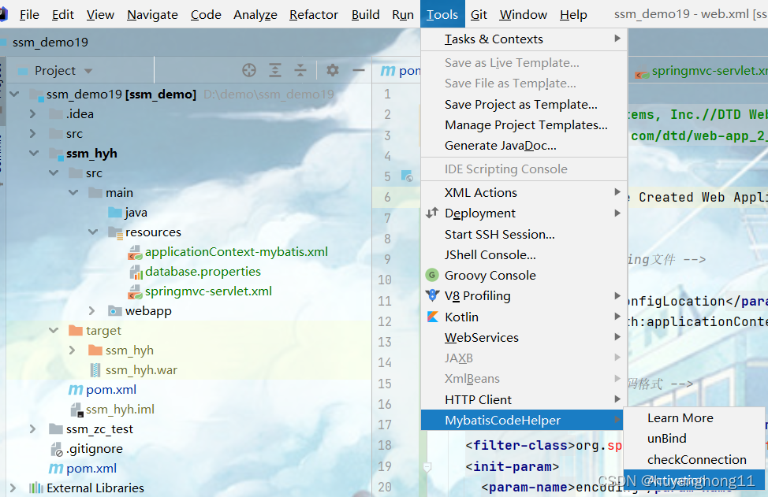Viewport: 768px width, 497px height.
Task: Click ssm_demo19 breadcrumb in navigation bar
Action: 50,43
